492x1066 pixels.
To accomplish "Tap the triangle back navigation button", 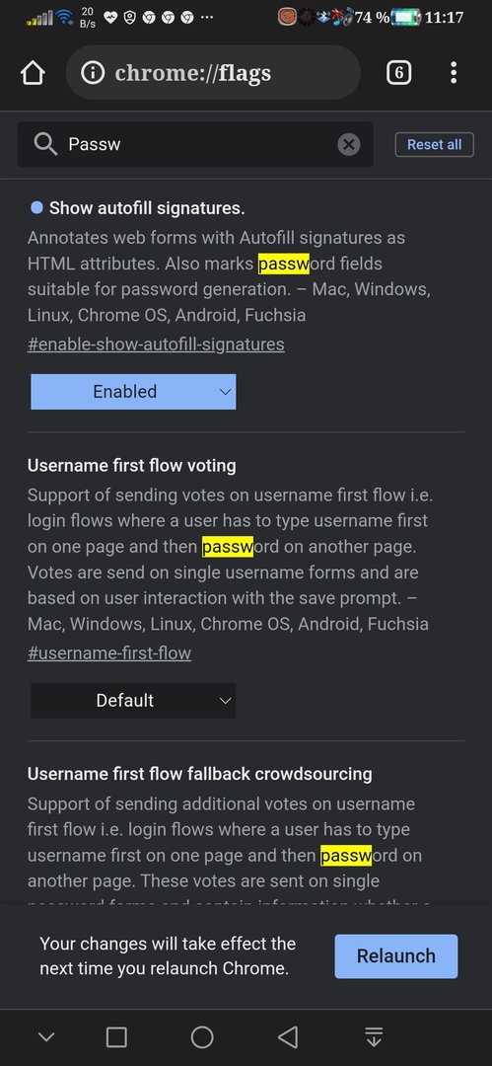I will (288, 1037).
